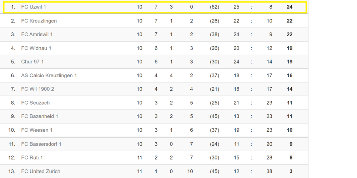Open the FC Widnau 1 team page
This screenshot has width=357, height=178.
[x=36, y=48]
